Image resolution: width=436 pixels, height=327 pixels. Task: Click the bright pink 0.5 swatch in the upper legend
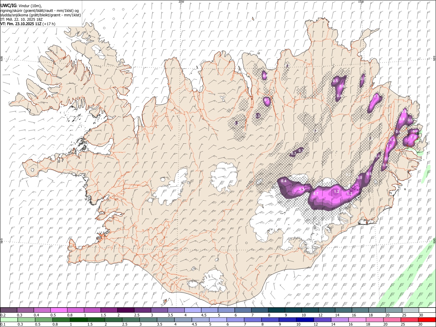pos(59,310)
